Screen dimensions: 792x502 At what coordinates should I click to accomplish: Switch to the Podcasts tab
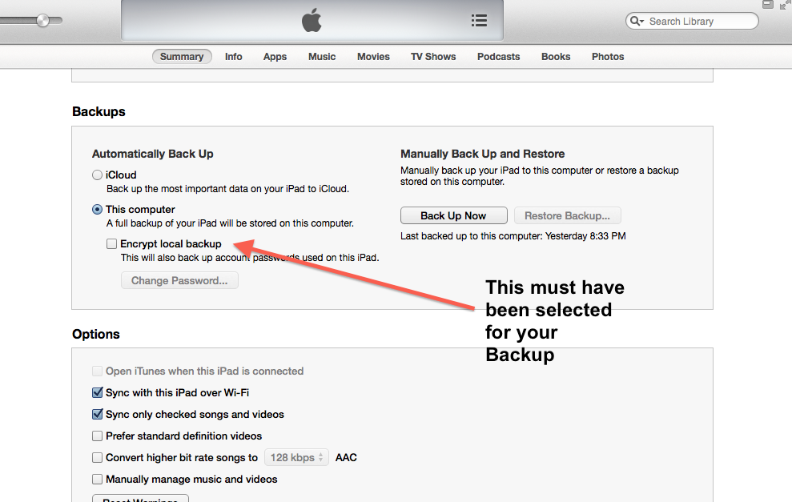(x=499, y=57)
